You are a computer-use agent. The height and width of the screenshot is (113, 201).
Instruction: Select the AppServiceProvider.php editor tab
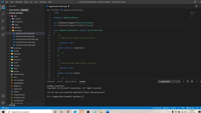click(58, 6)
